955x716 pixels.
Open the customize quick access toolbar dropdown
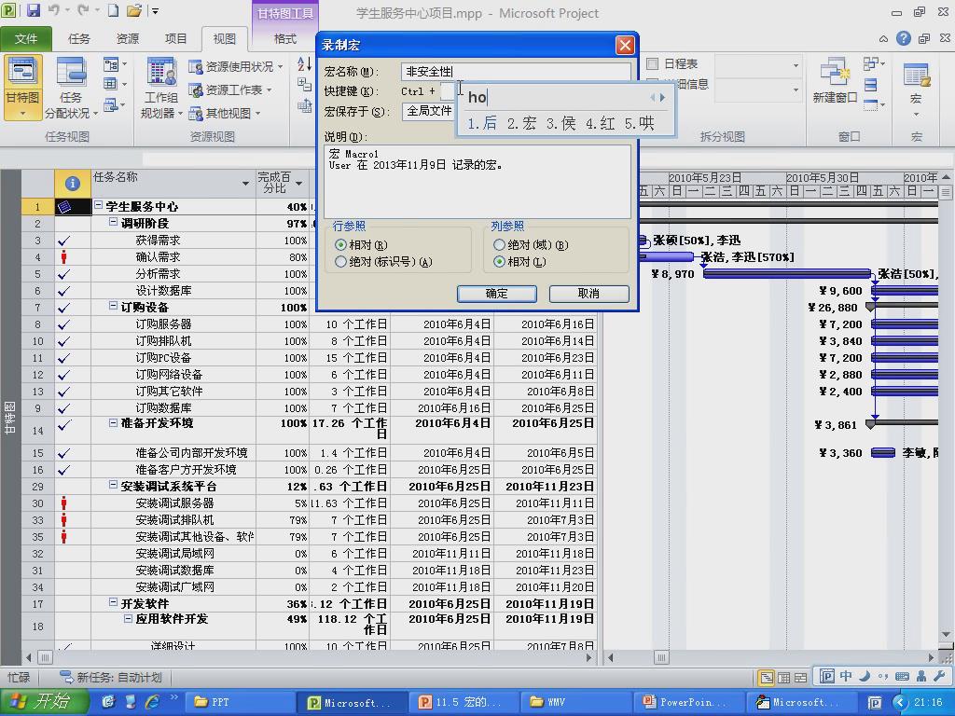(x=156, y=11)
